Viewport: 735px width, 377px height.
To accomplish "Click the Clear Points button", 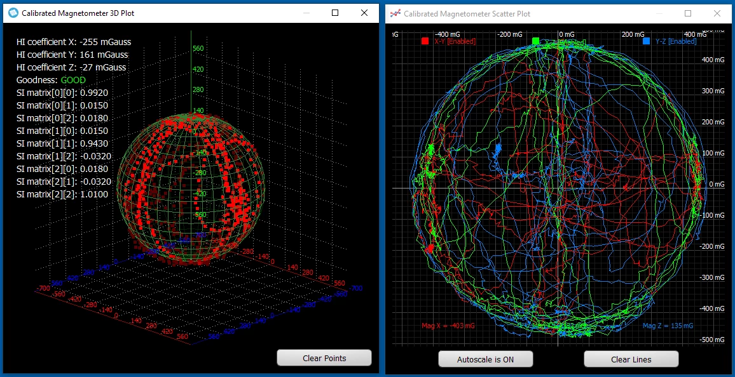I will [324, 359].
